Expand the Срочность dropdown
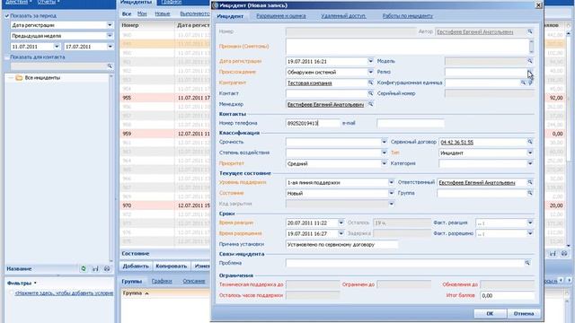The width and height of the screenshot is (575, 323). pos(384,142)
